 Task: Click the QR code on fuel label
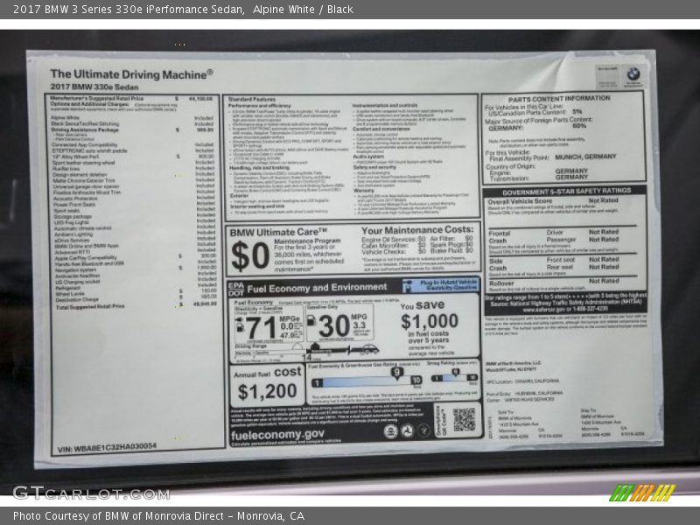[464, 420]
